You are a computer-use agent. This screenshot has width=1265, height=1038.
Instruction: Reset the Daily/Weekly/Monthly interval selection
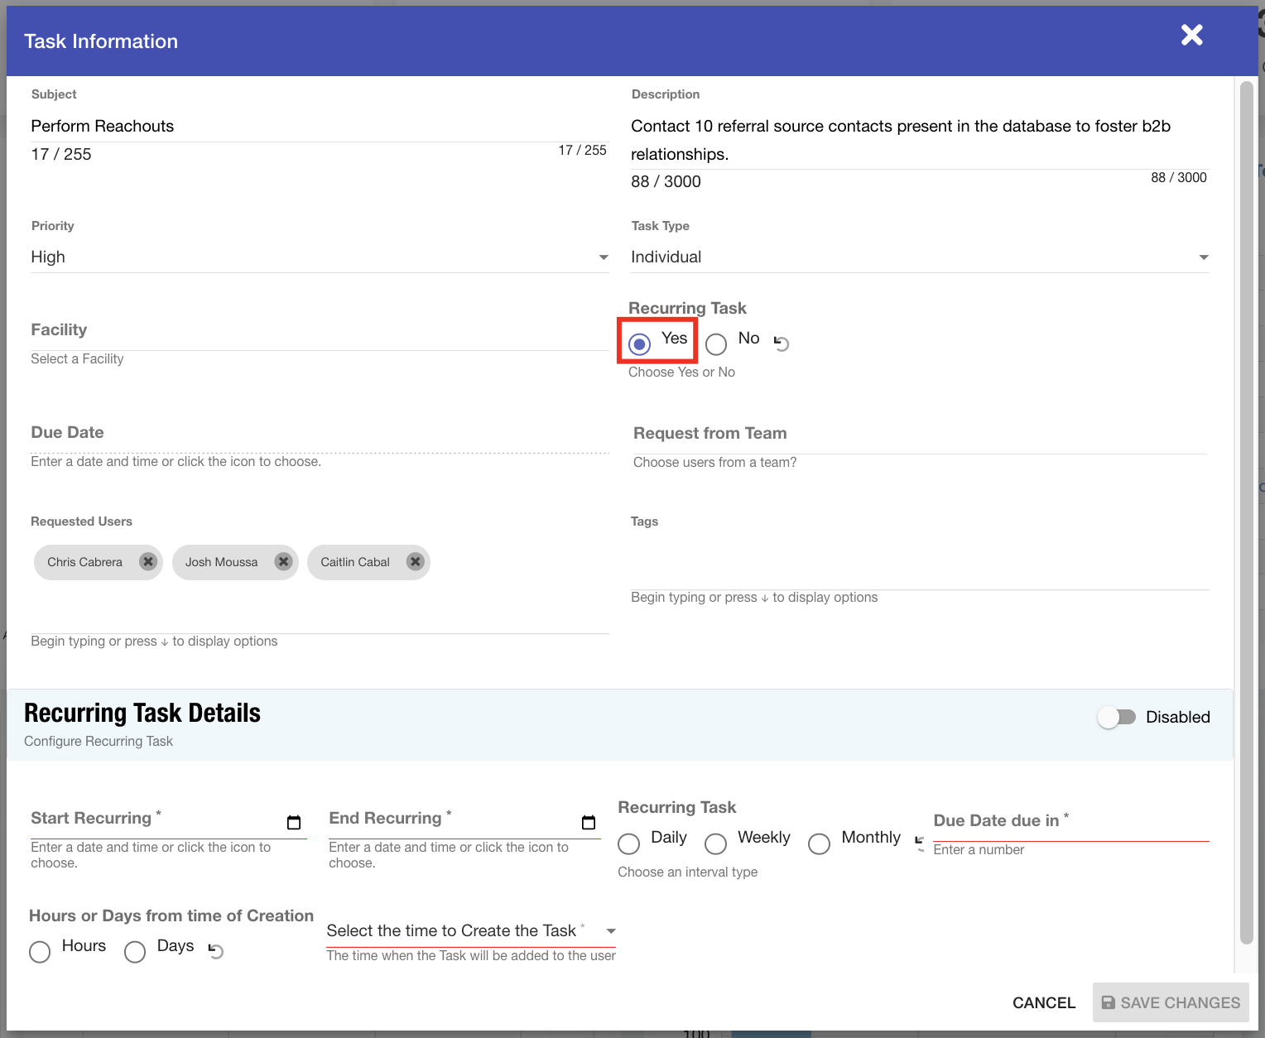pyautogui.click(x=919, y=843)
